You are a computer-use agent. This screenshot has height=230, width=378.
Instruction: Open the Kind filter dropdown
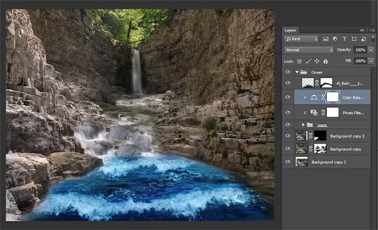301,39
